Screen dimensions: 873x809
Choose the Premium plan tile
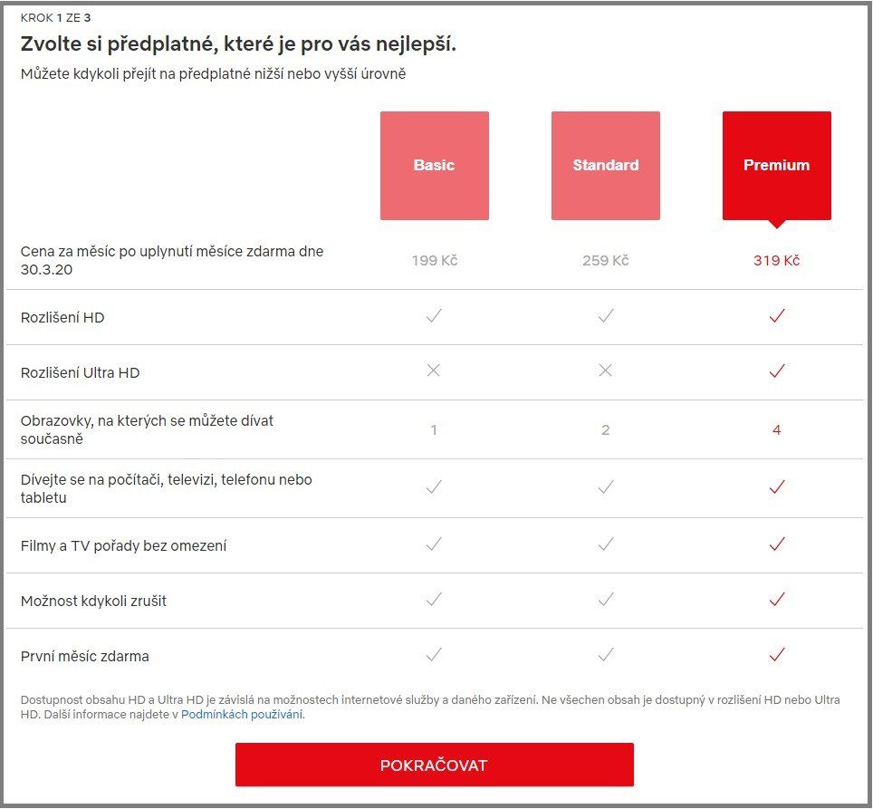click(776, 166)
